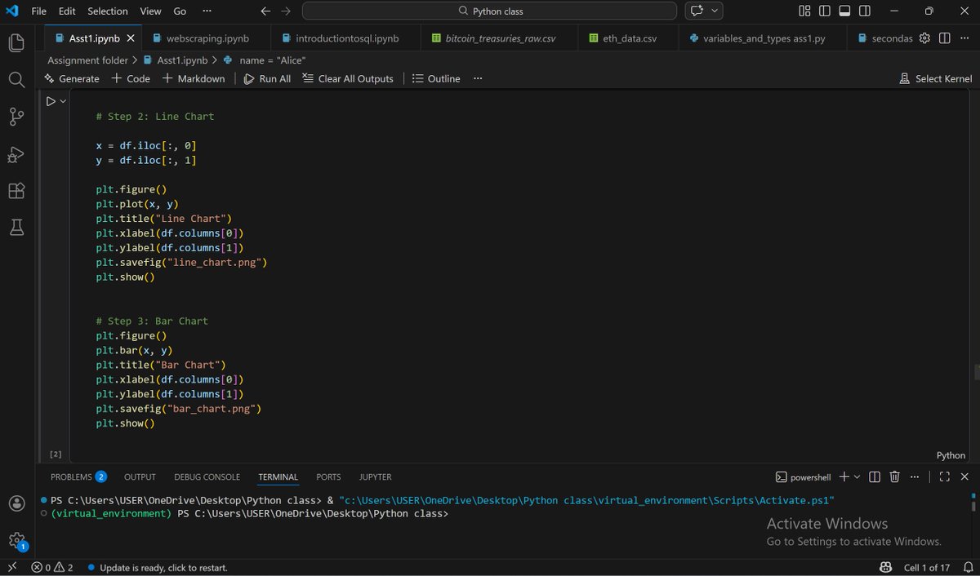Image resolution: width=980 pixels, height=576 pixels.
Task: Open the Accounts icon in activity bar
Action: [x=16, y=503]
